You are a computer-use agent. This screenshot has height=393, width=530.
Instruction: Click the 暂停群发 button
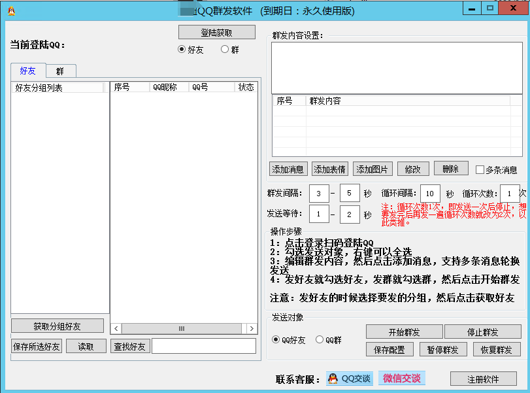(443, 349)
